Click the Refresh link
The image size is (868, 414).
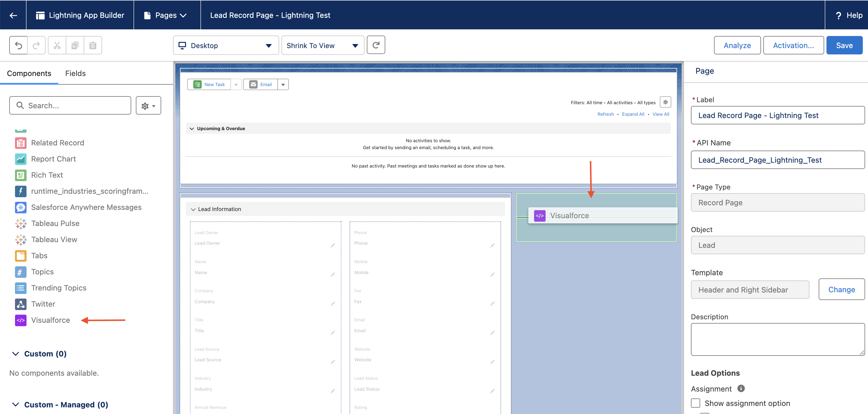606,114
